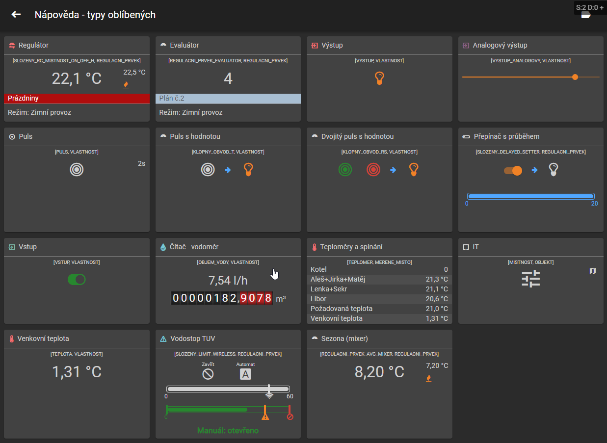Toggle the orange switch in Přepínač s průběhem
The image size is (607, 443).
click(513, 170)
